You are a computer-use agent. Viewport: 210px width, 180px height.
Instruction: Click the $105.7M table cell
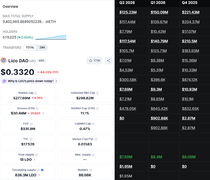pyautogui.click(x=127, y=51)
